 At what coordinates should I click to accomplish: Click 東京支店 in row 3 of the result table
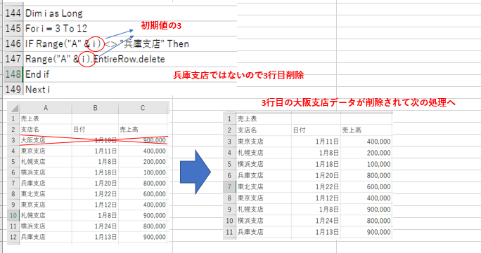click(x=264, y=142)
